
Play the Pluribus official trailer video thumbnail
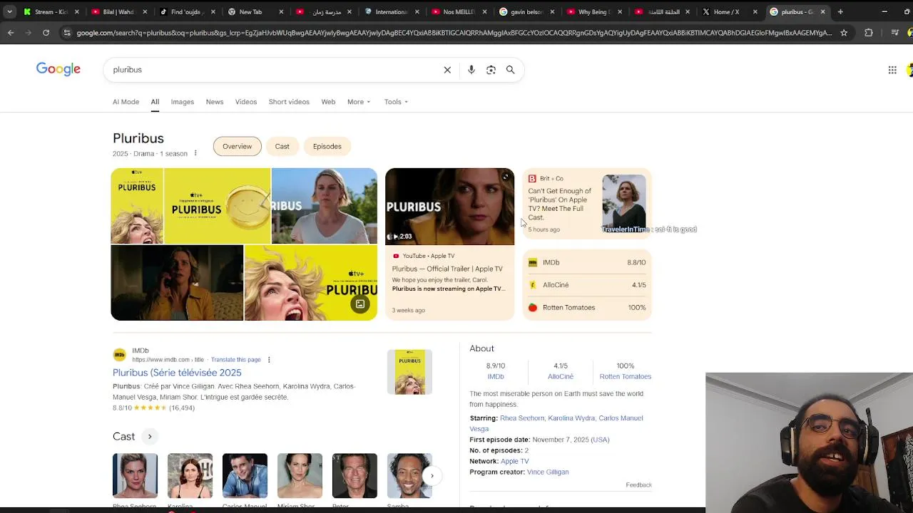click(x=449, y=207)
